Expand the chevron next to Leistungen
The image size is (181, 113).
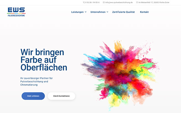(86, 12)
